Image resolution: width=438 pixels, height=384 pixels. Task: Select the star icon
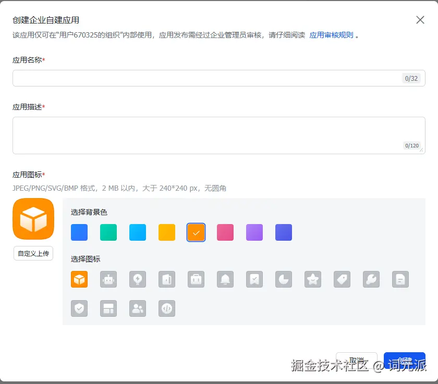[x=312, y=279]
